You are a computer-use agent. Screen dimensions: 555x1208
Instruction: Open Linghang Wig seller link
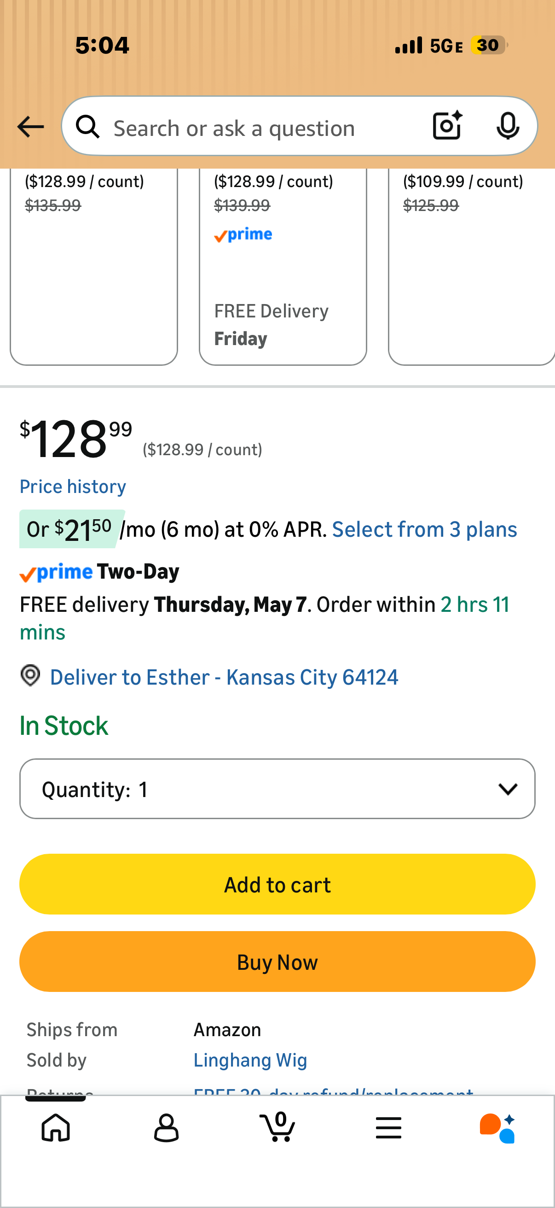[250, 1060]
